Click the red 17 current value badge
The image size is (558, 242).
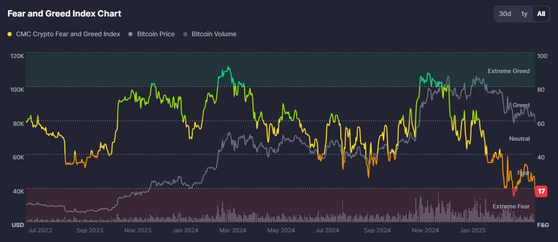coord(541,191)
